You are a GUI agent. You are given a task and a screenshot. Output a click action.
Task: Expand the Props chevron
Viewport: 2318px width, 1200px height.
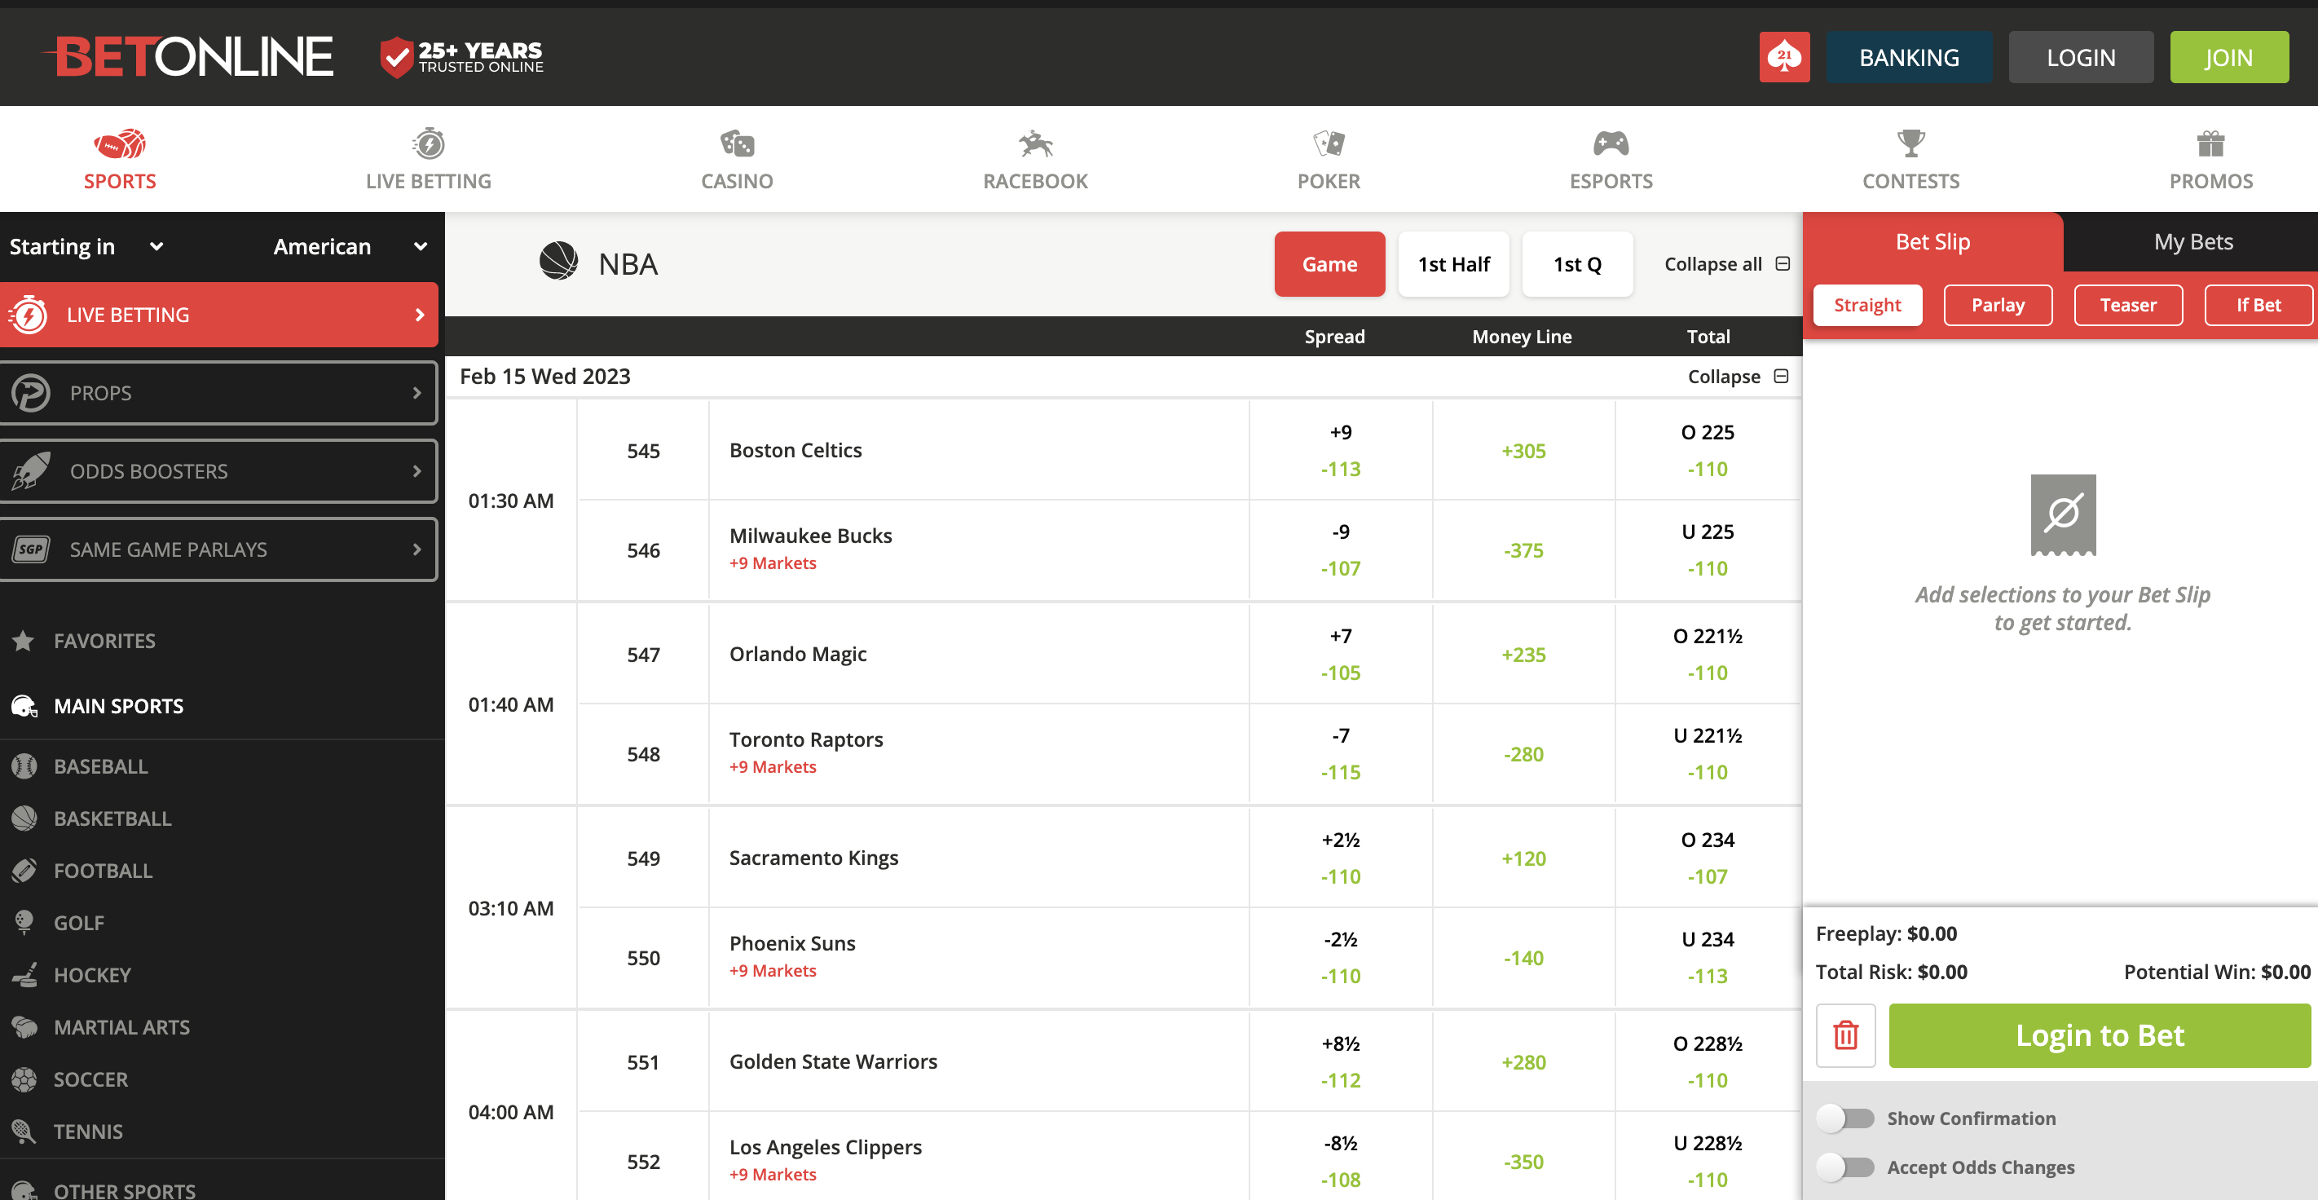(416, 394)
